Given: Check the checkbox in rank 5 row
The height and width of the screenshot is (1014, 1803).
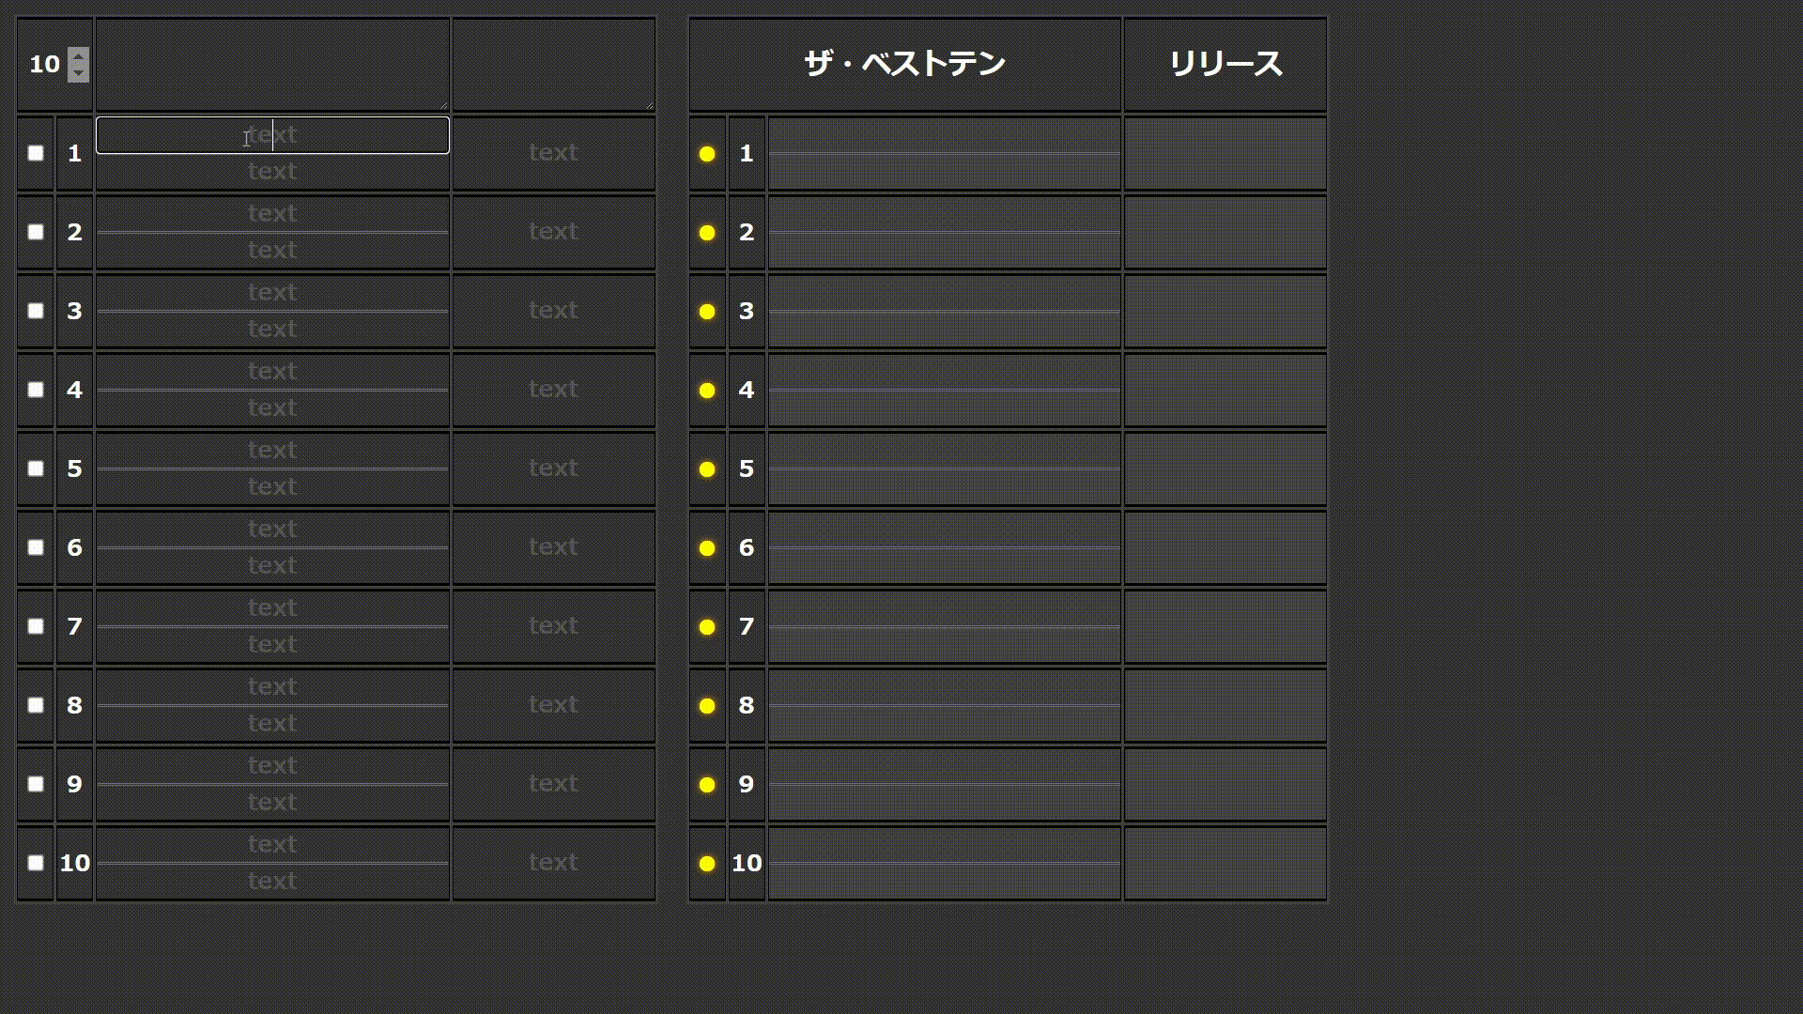Looking at the screenshot, I should click(35, 469).
